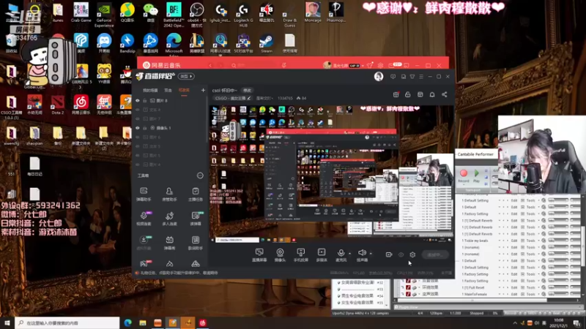Toggle preview eye icon in bottom toolbar
The image size is (586, 329).
coord(401,254)
